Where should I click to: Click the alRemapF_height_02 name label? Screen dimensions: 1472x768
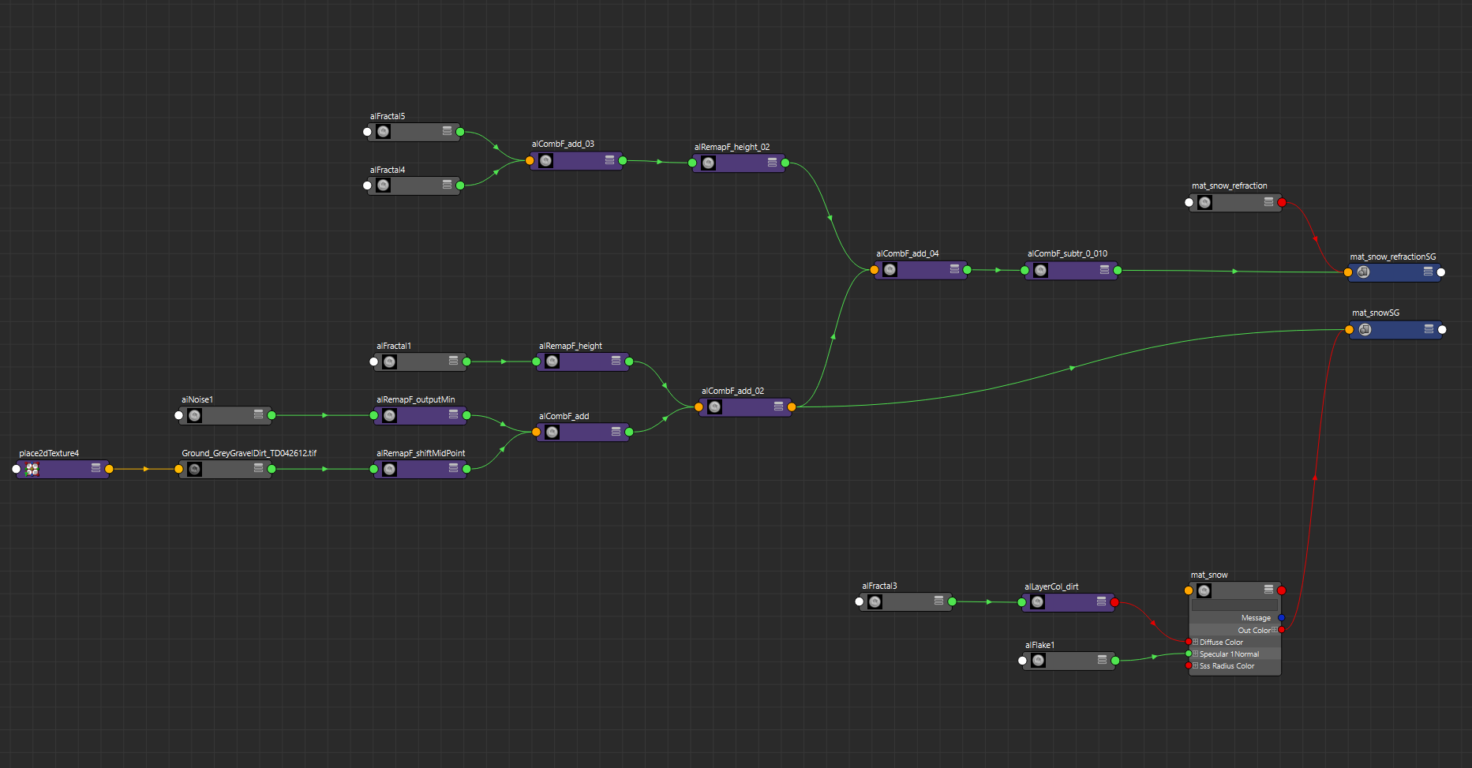point(732,147)
